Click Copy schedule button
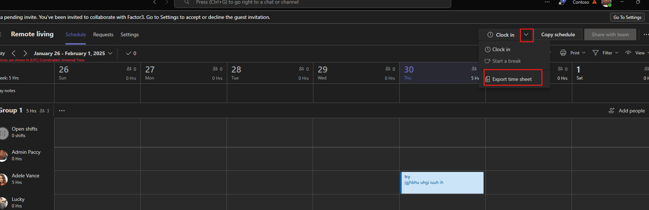 click(x=558, y=34)
